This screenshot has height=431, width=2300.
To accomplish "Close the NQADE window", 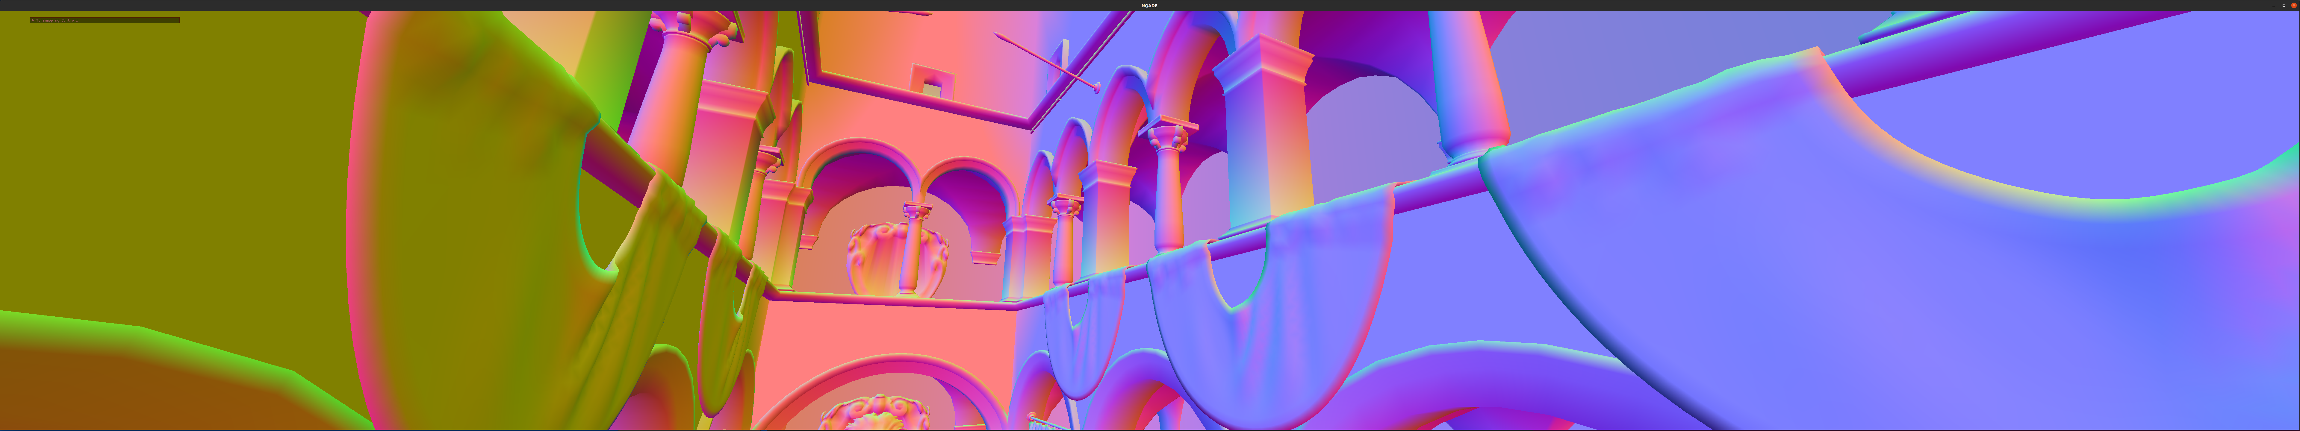I will (x=2294, y=5).
